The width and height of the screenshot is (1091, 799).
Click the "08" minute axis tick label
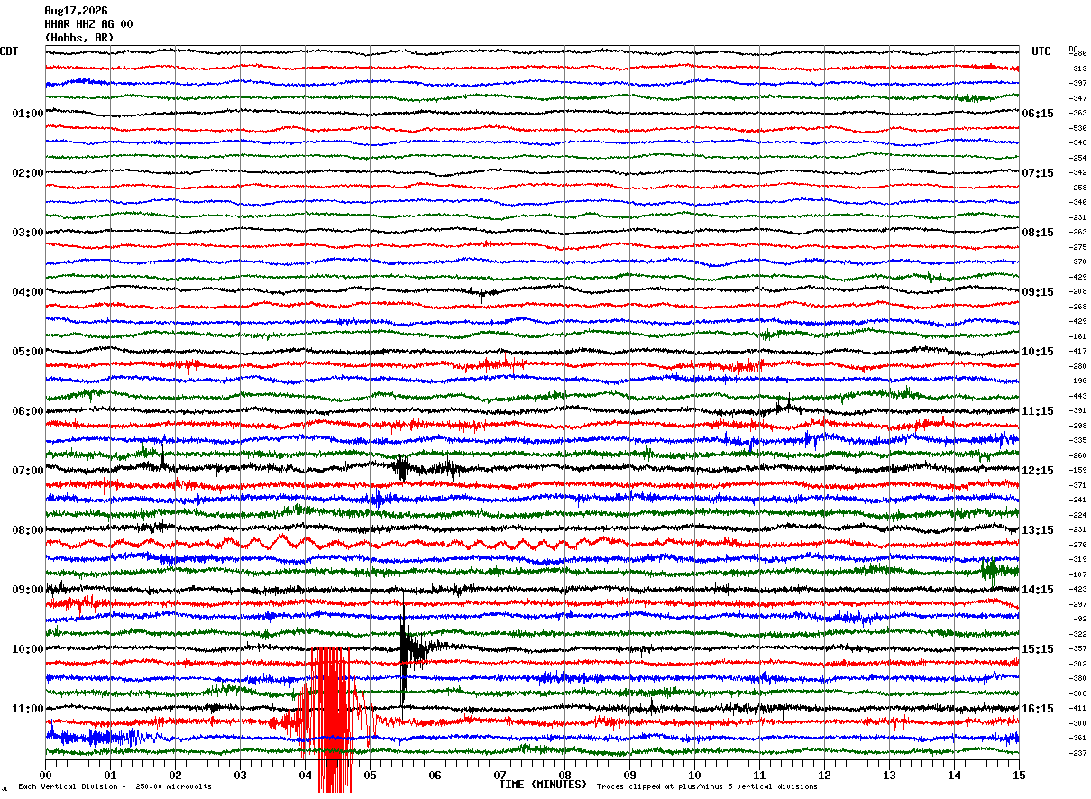(x=565, y=775)
